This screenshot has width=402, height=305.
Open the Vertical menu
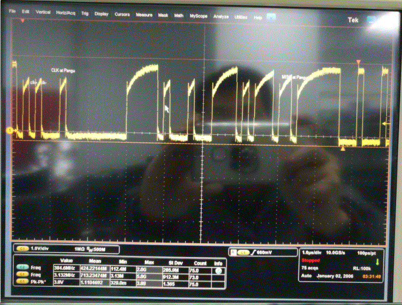tap(43, 12)
